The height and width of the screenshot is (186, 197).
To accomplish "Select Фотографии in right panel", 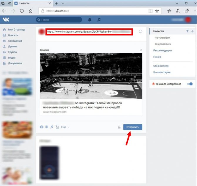I will [162, 38].
